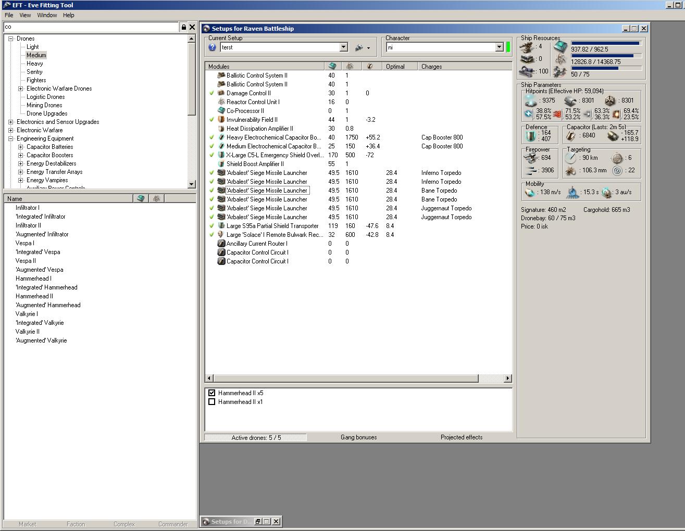685x531 pixels.
Task: Uncheck the Hammerhead II x5 drone checkbox
Action: click(x=211, y=393)
